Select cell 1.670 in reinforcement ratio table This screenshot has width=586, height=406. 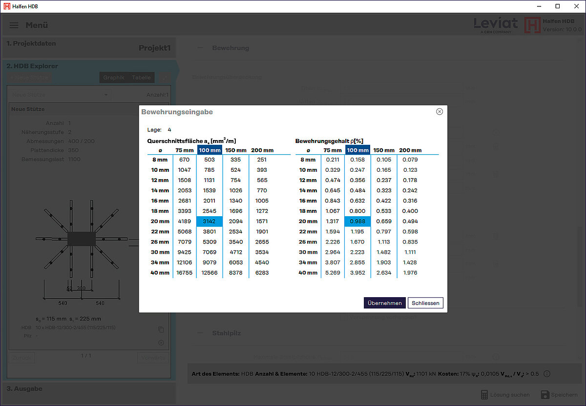tap(357, 242)
